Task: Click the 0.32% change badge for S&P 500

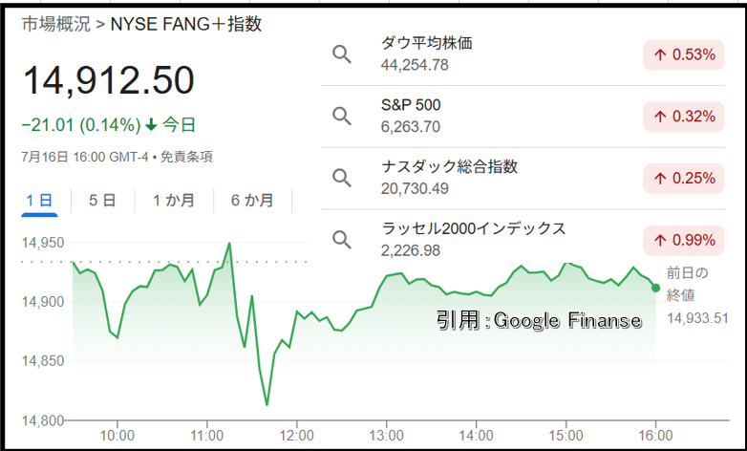Action: (x=684, y=117)
